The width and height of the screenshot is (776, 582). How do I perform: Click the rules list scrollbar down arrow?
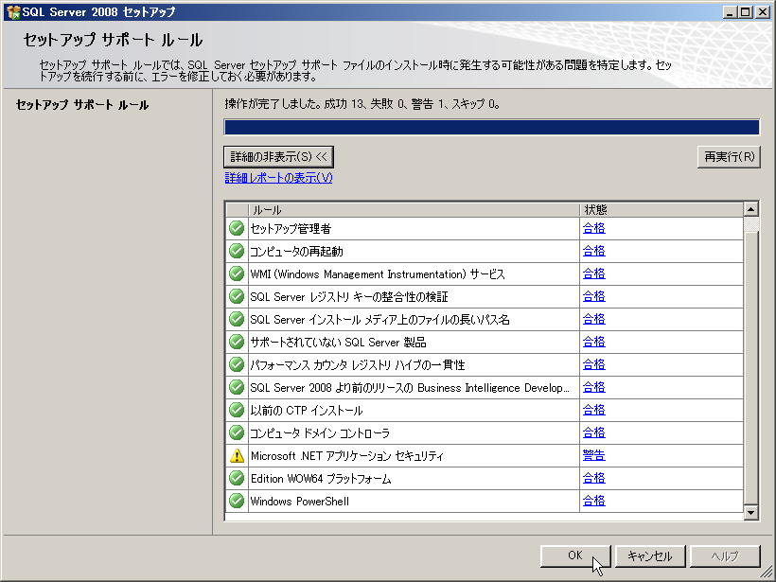tap(750, 512)
